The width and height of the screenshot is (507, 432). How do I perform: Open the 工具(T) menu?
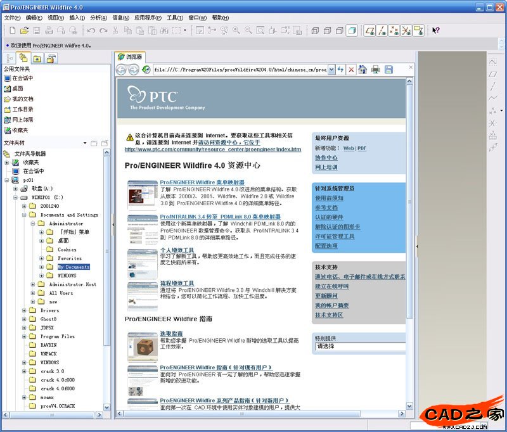tap(175, 18)
